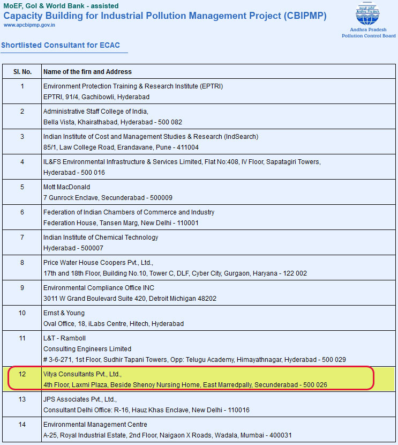Click the 'Sl. No.' column header
This screenshot has width=398, height=445.
[22, 72]
